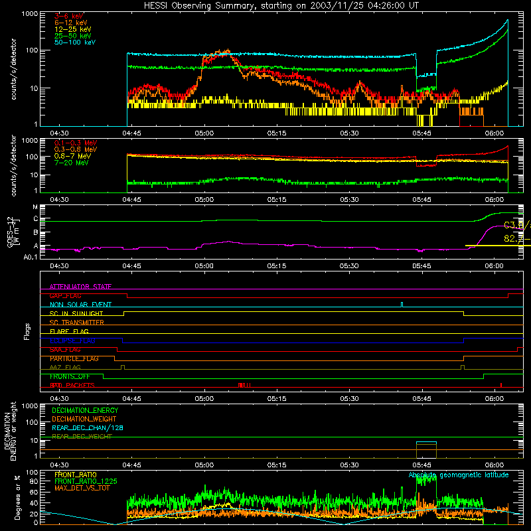
Task: Click the SC_TRANSMITTER flag label
Action: coord(77,323)
